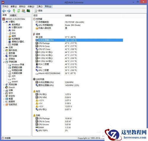
Task: Expand the 多媒体 tree node
Action: pyautogui.click(x=4, y=59)
